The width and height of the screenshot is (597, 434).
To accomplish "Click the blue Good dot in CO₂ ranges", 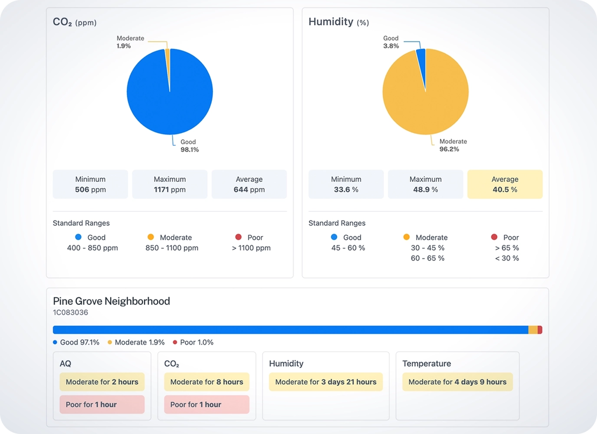I will pos(78,237).
